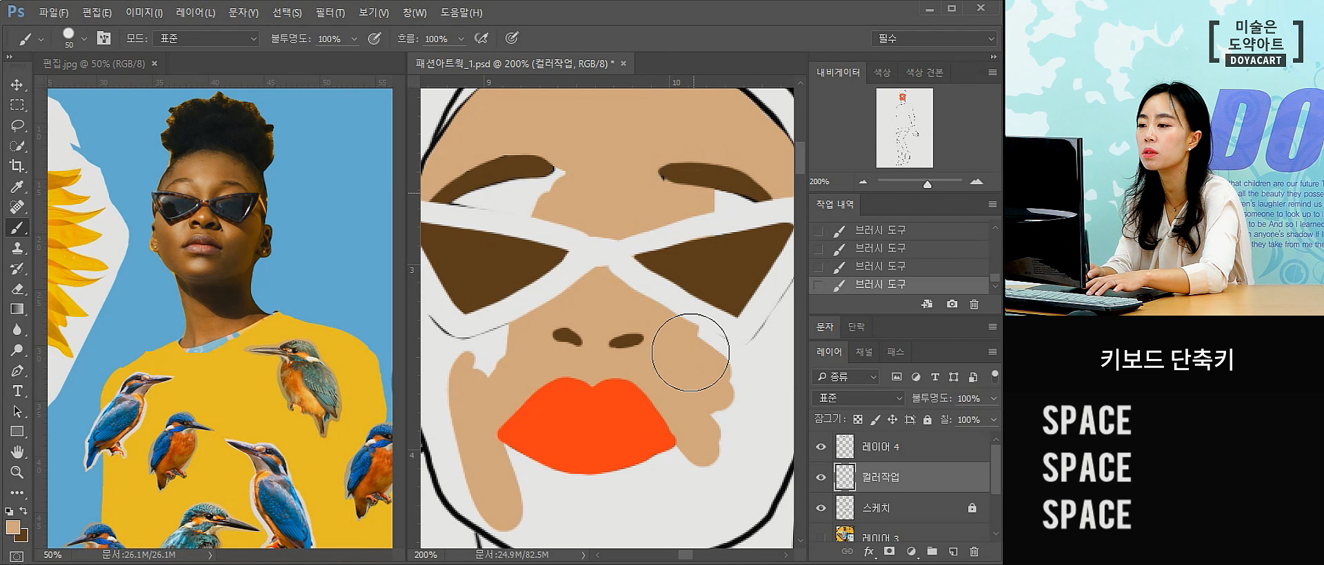Click the navigator thumbnail preview
The image size is (1324, 565).
point(904,128)
